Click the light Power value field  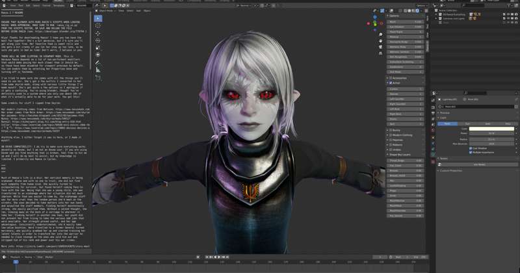pos(491,133)
